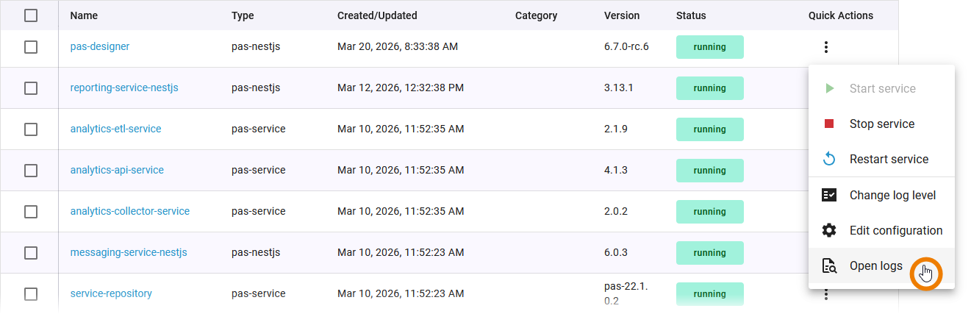
Task: Check the pas-designer row checkbox
Action: tap(31, 47)
